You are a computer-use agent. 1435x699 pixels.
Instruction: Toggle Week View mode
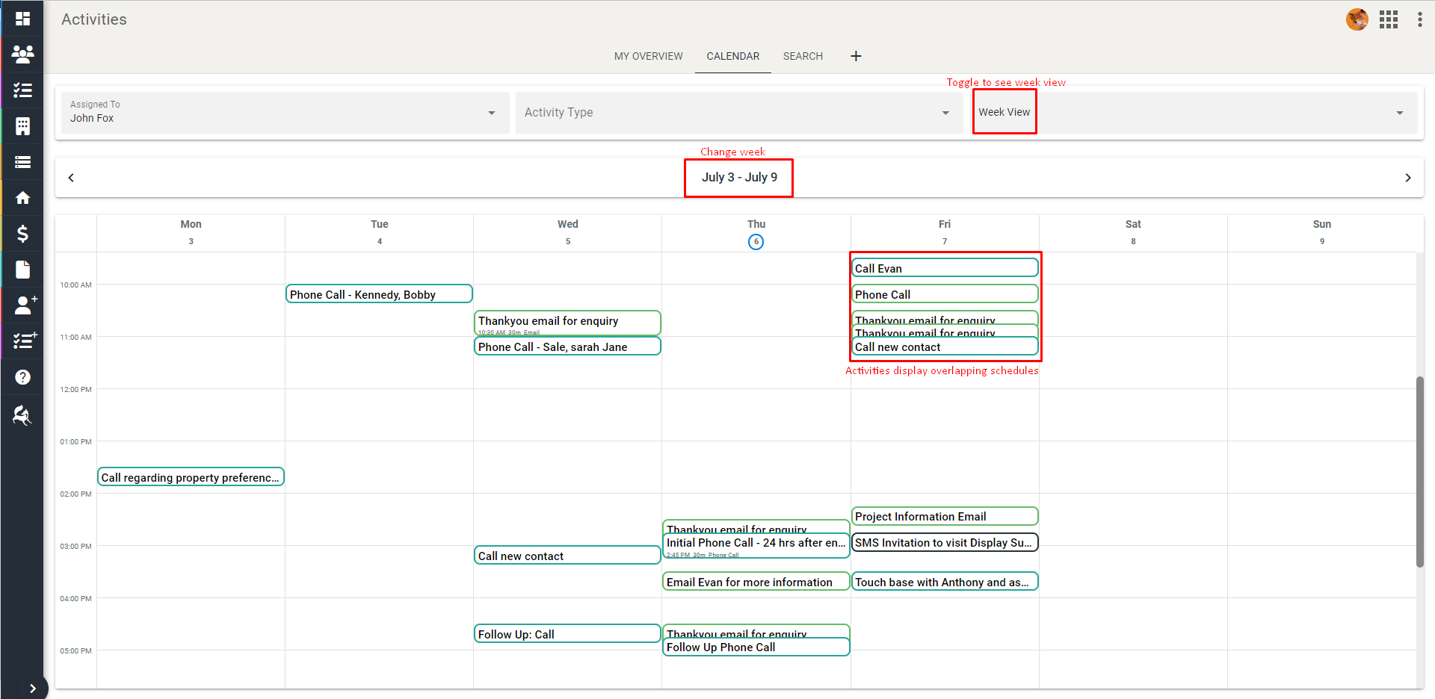click(1004, 112)
